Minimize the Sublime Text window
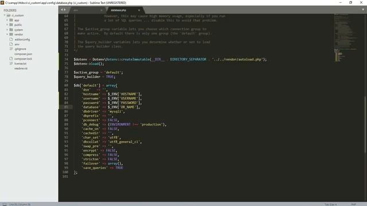 [341, 2]
